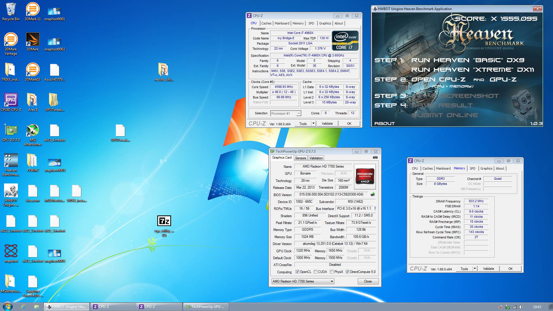Click Validate in CPU-Z CPU window
Image resolution: width=553 pixels, height=311 pixels.
click(327, 124)
